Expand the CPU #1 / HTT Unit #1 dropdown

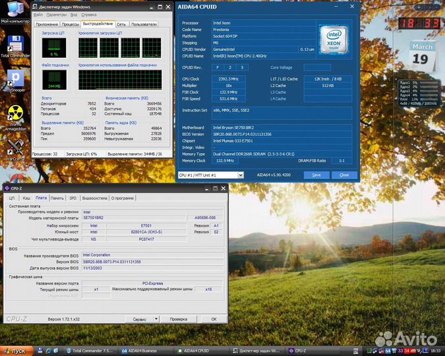pyautogui.click(x=241, y=175)
